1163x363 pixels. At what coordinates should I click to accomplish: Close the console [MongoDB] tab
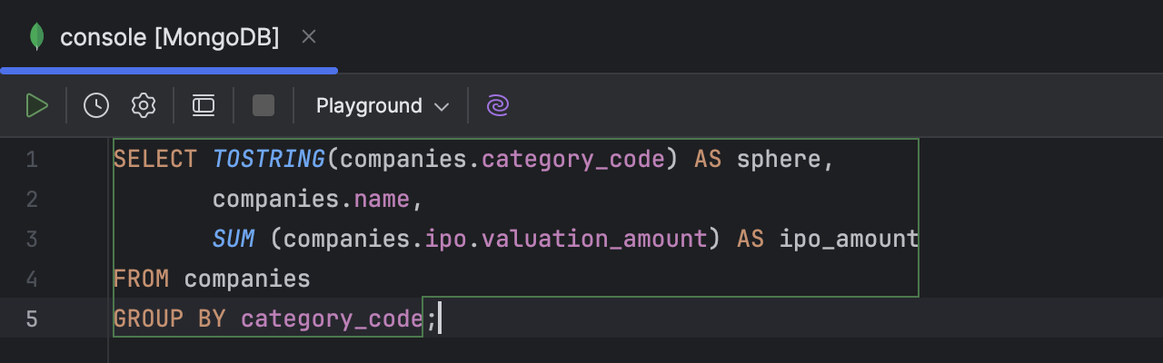pos(309,37)
